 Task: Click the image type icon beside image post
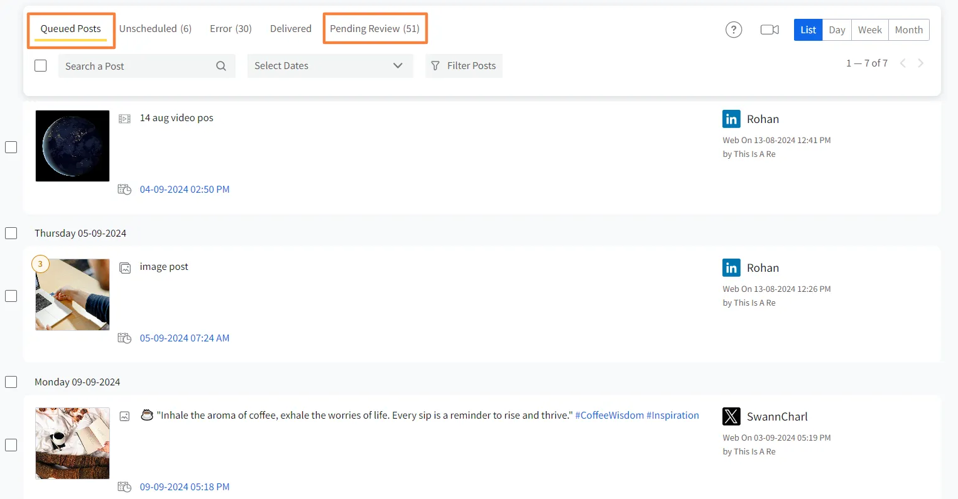click(x=125, y=268)
